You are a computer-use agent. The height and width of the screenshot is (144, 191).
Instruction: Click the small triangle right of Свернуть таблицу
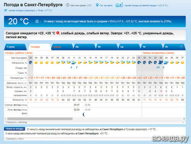(183, 122)
